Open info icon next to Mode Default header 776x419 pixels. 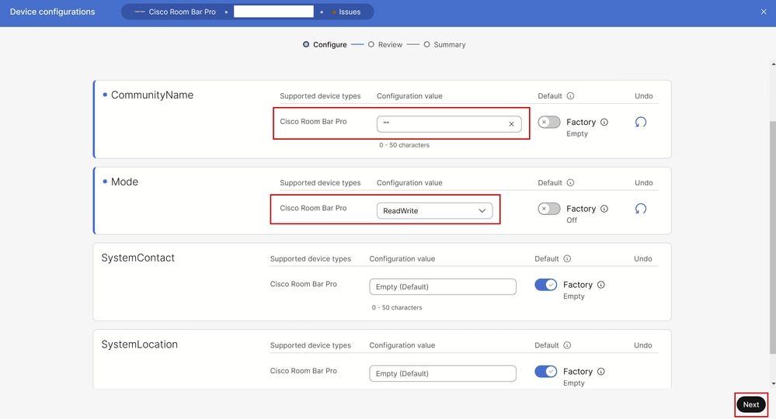pyautogui.click(x=570, y=182)
